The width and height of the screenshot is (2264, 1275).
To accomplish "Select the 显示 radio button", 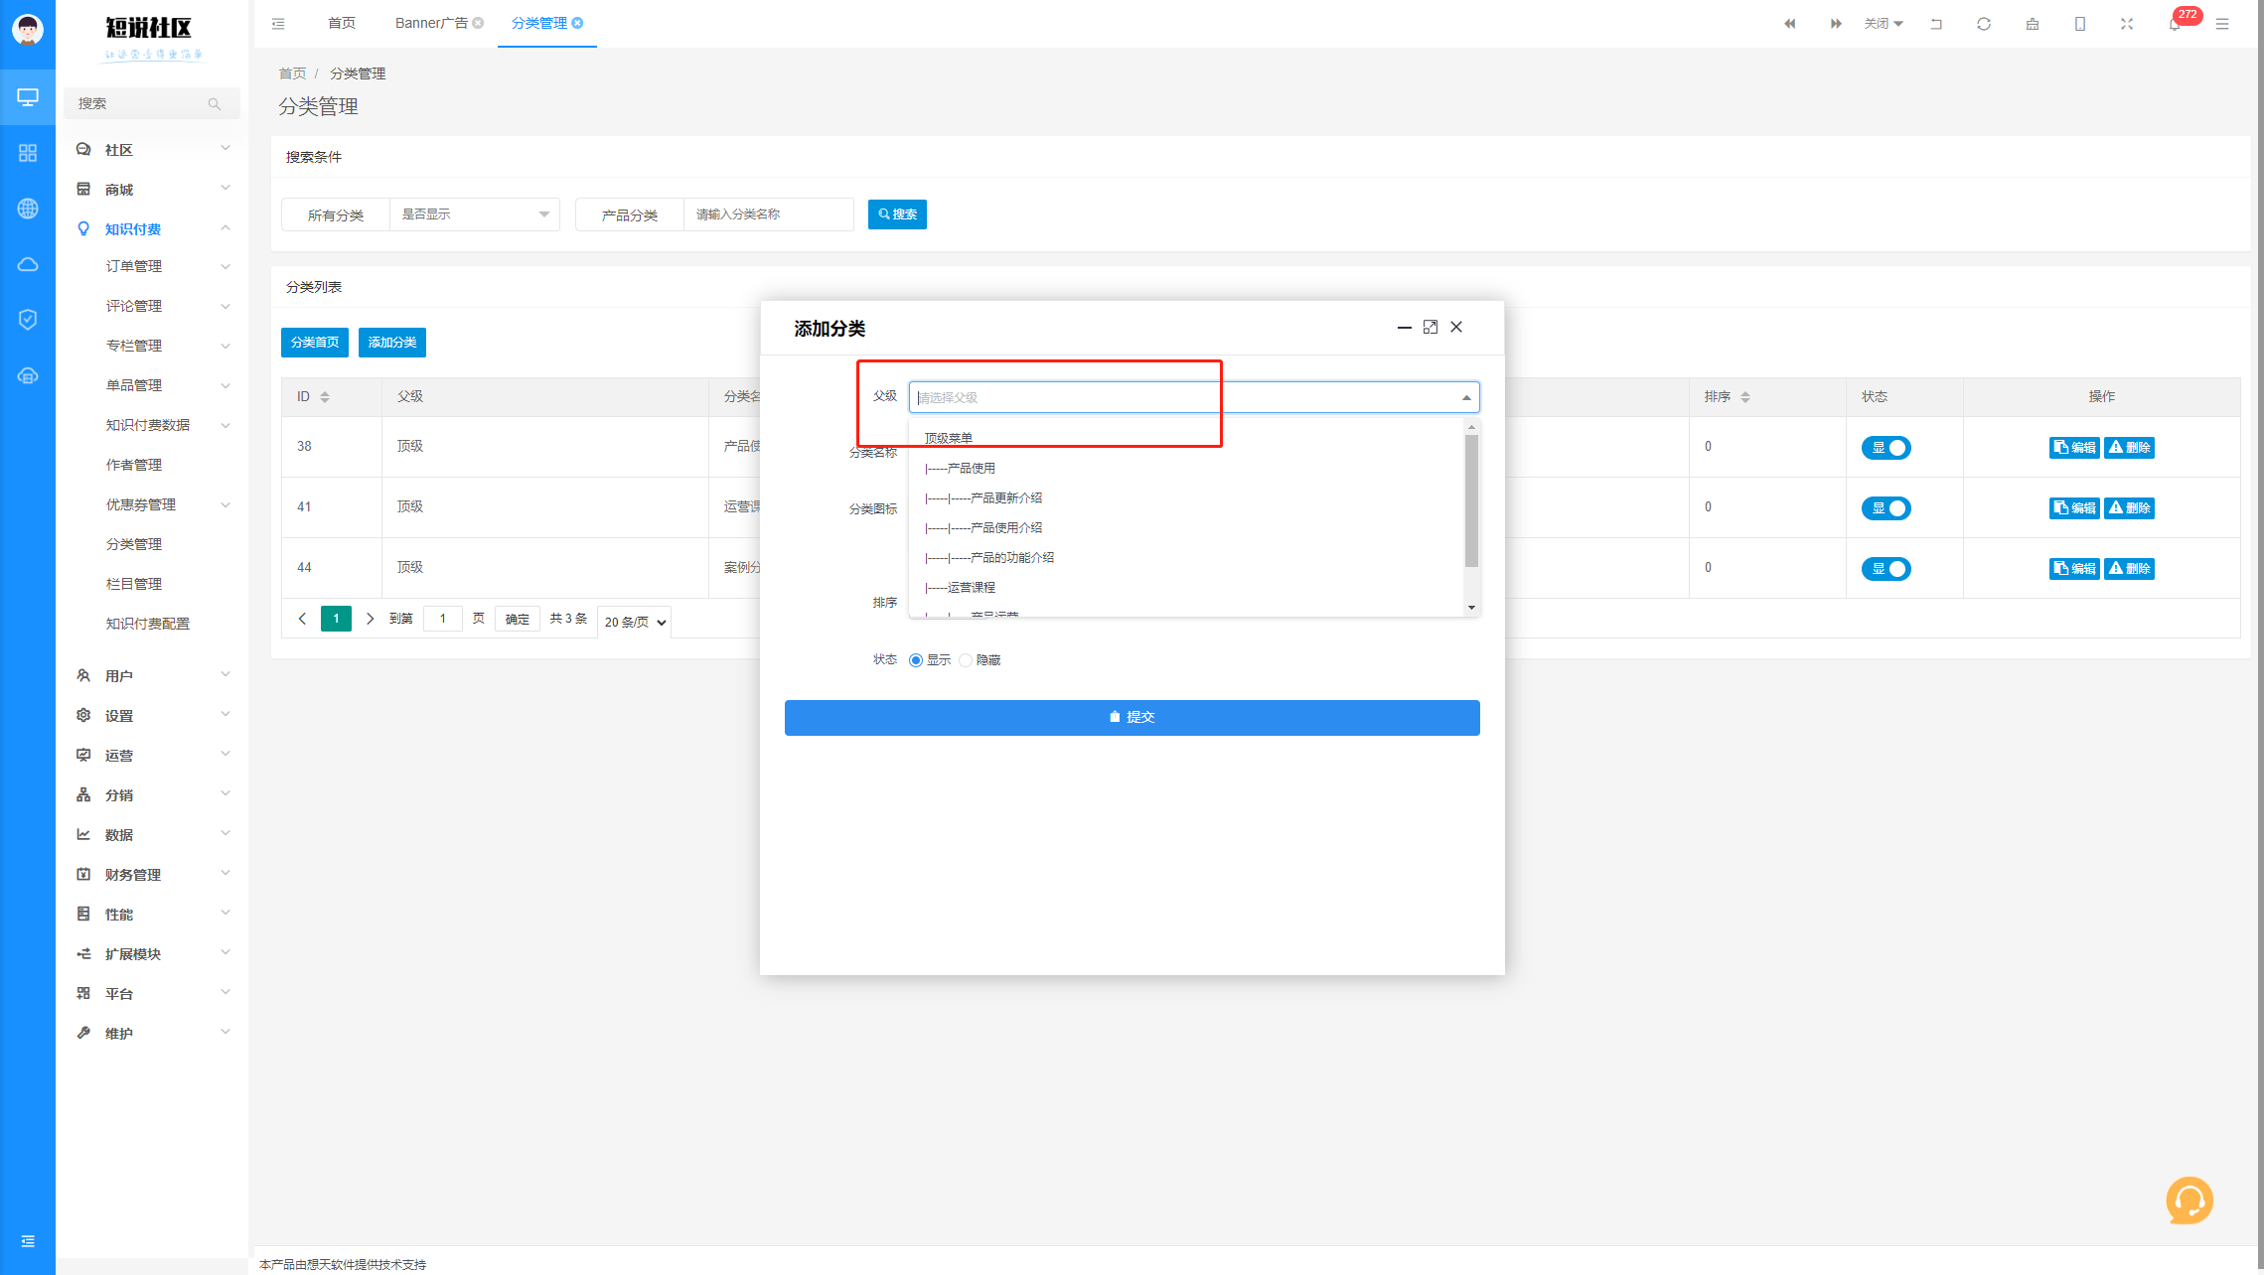I will point(916,660).
